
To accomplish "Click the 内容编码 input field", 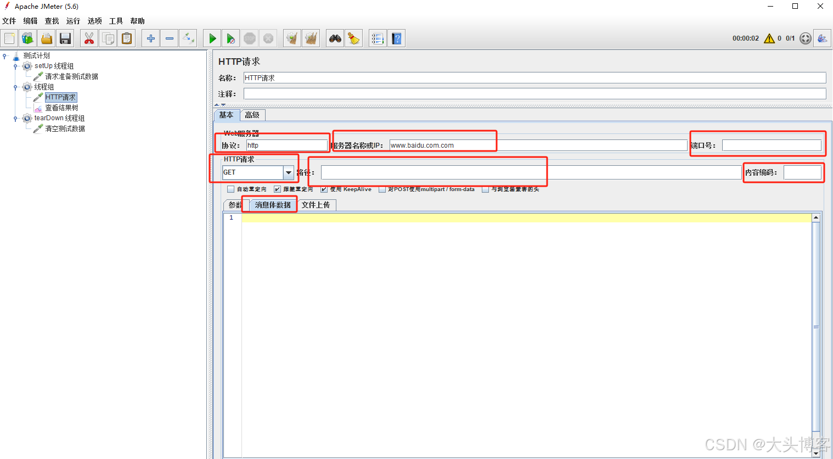I will [802, 172].
